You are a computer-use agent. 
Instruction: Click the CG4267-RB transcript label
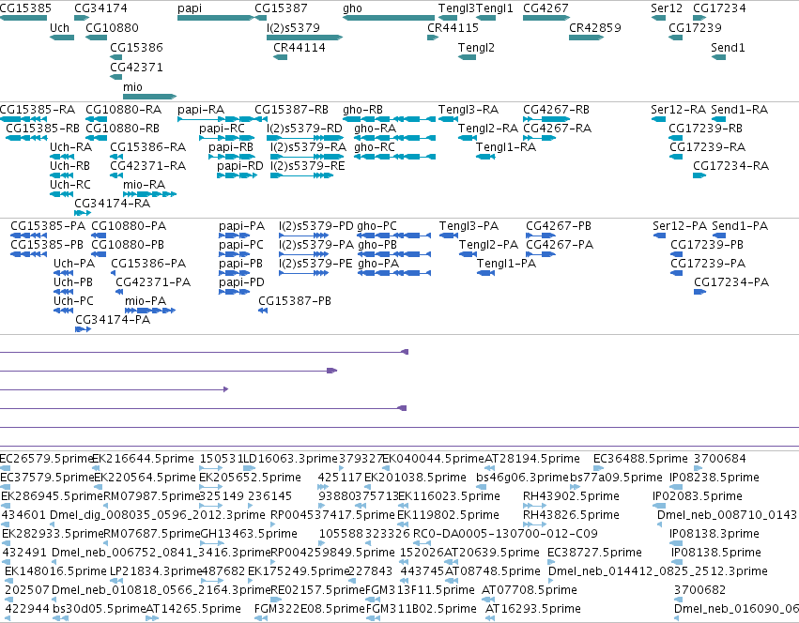tap(557, 110)
